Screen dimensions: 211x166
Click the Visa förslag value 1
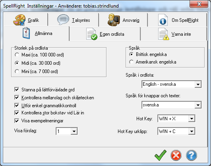(58, 131)
